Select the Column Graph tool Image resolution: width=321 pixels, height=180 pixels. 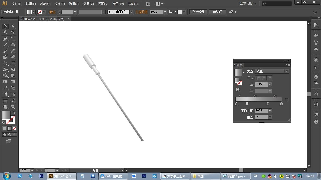coord(13,95)
